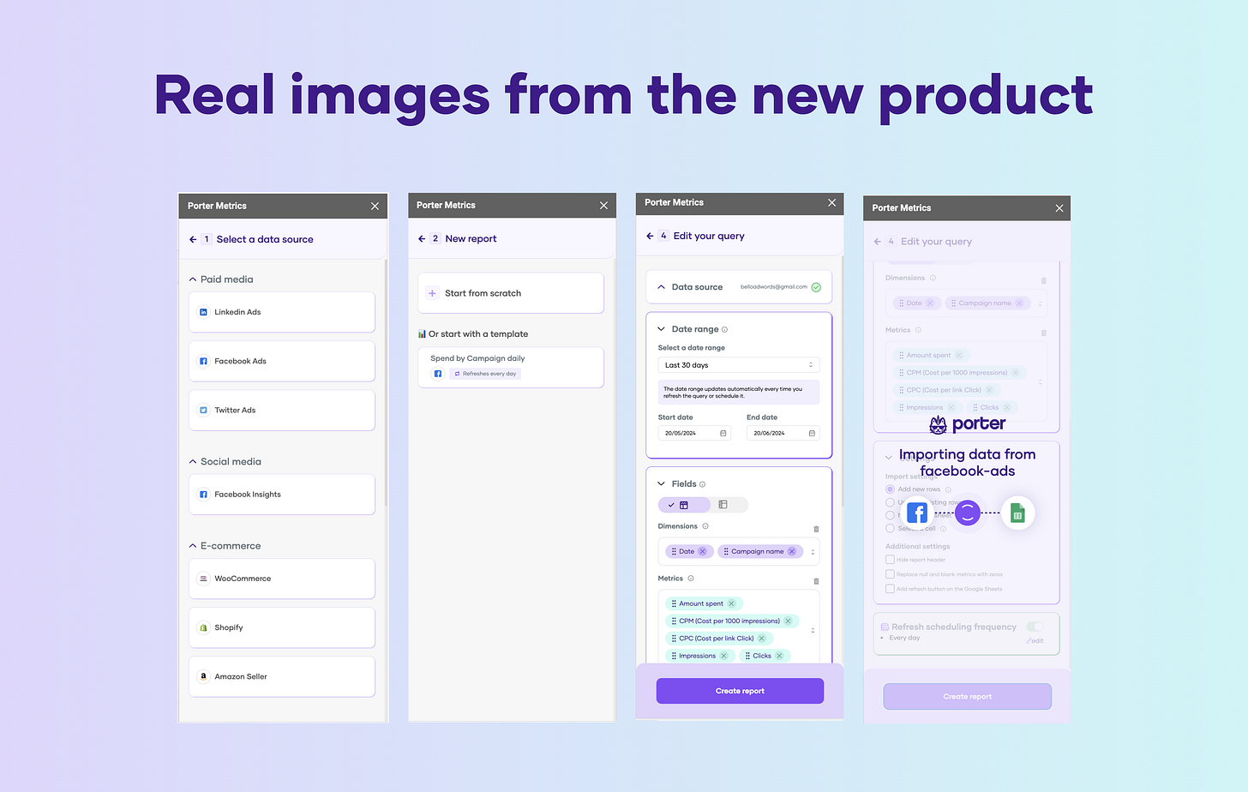Collapse the Date range section chevron

[661, 329]
